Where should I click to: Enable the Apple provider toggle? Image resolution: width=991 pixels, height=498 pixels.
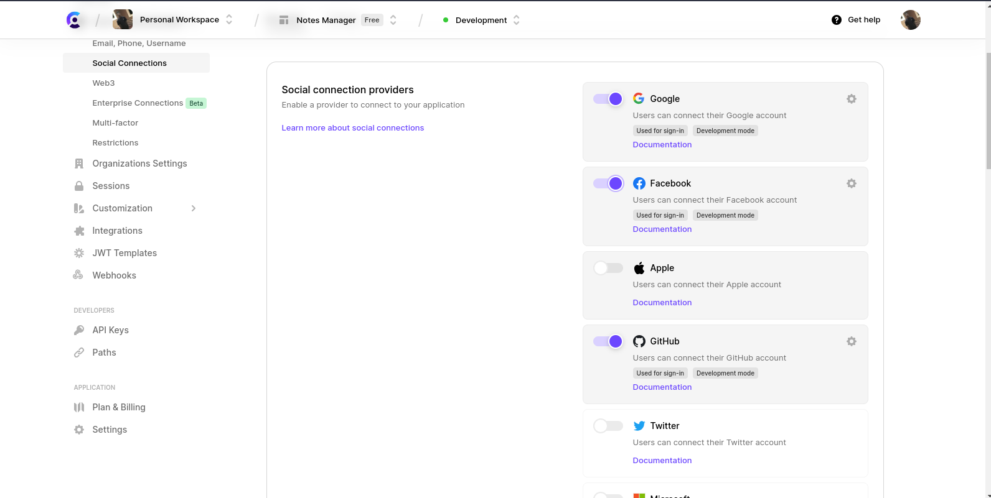(608, 268)
